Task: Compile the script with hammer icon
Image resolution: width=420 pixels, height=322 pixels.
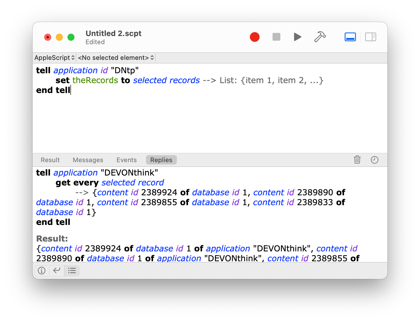Action: coord(320,37)
